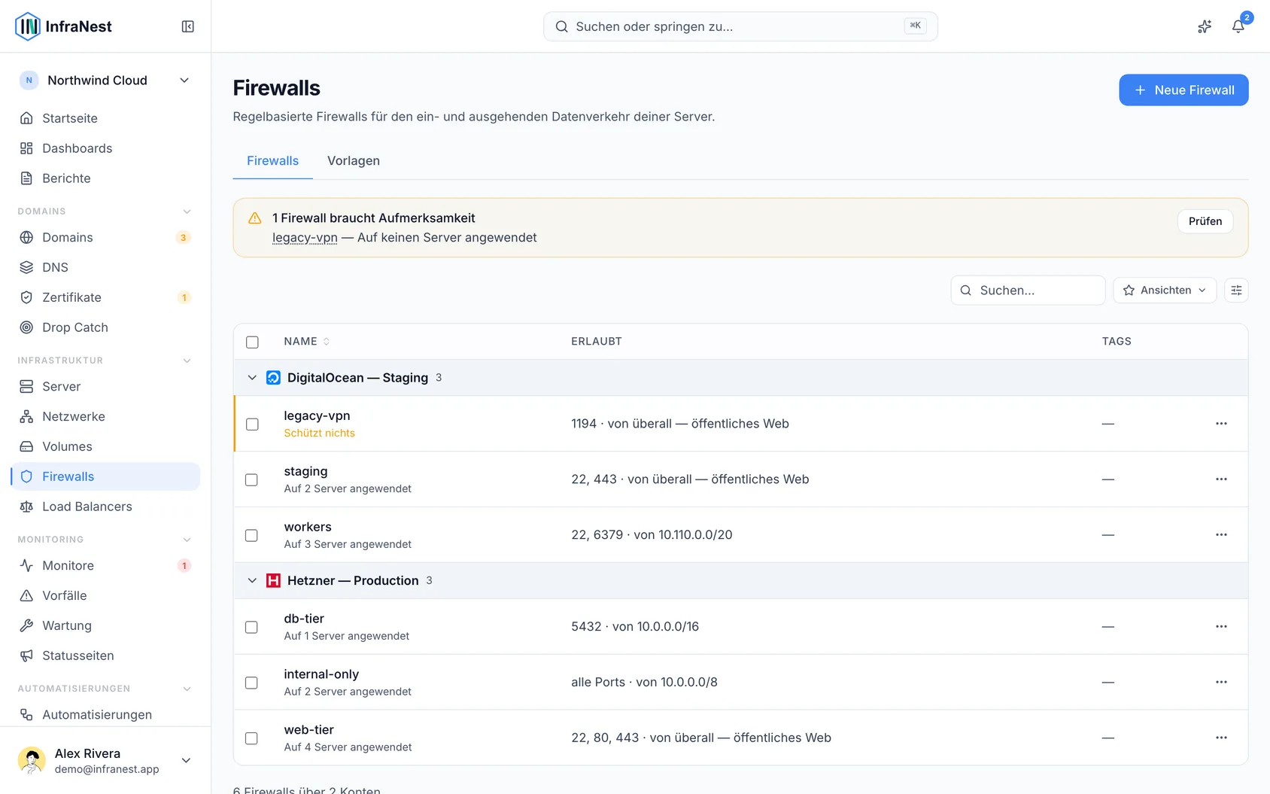
Task: Collapse the Hetzner — Production group
Action: click(x=252, y=581)
